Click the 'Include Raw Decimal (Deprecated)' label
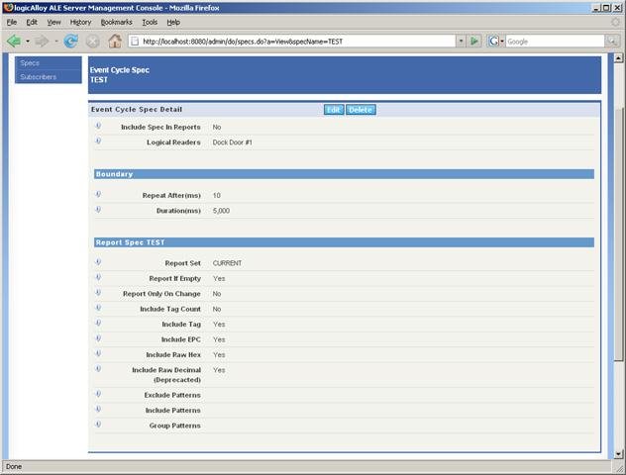The height and width of the screenshot is (475, 626). [166, 375]
